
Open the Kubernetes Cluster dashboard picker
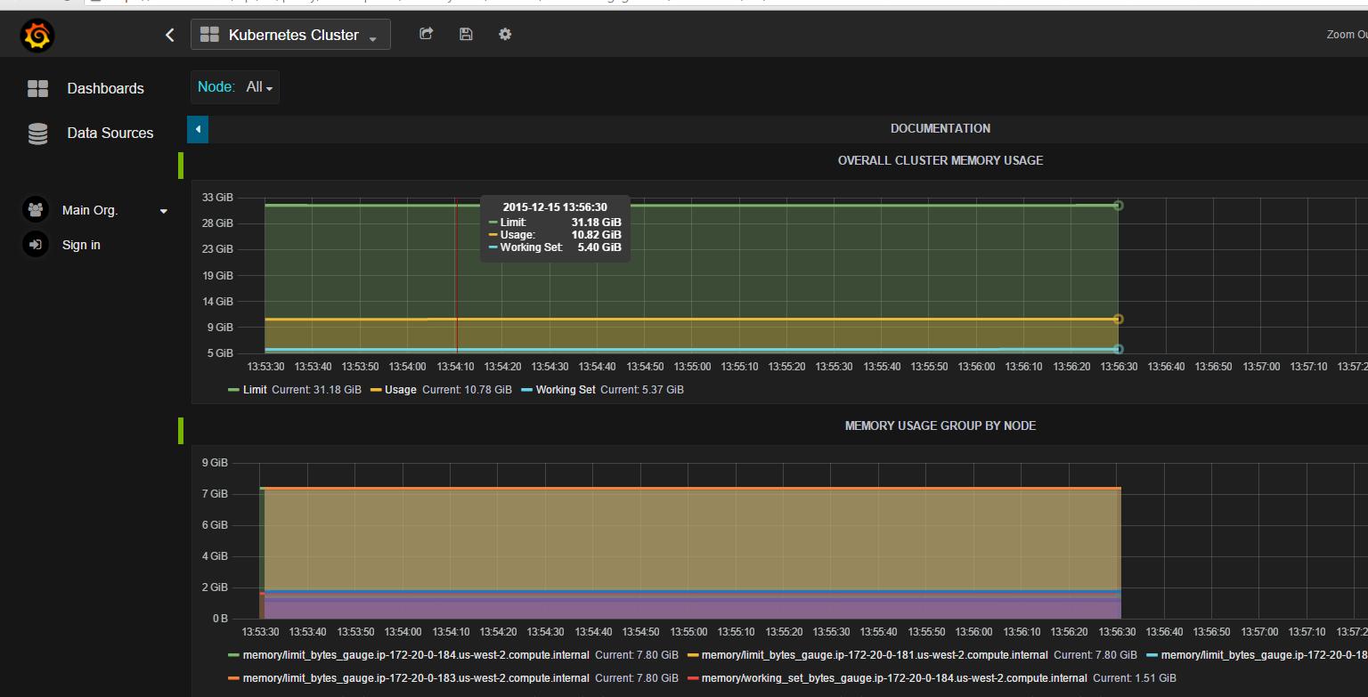coord(290,35)
